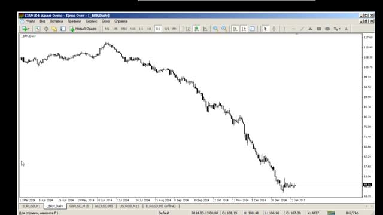Click the _BRN,Daily chart label text
The width and height of the screenshot is (383, 215).
coord(29,36)
